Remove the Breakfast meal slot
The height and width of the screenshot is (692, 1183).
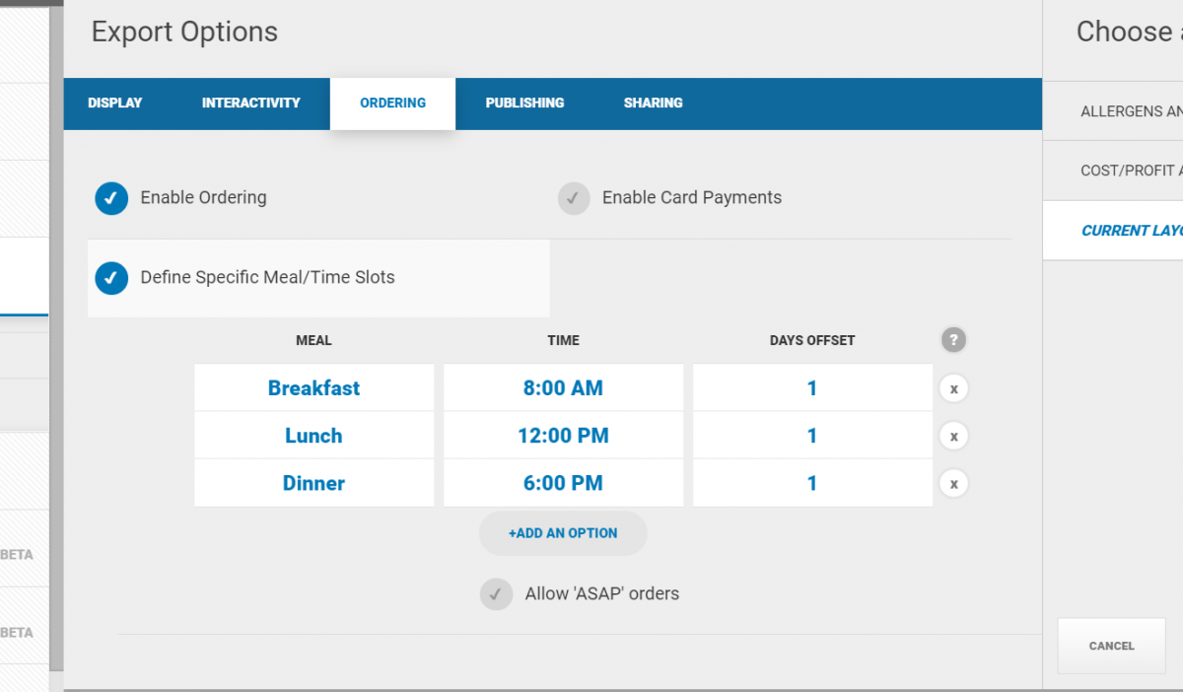pos(953,388)
